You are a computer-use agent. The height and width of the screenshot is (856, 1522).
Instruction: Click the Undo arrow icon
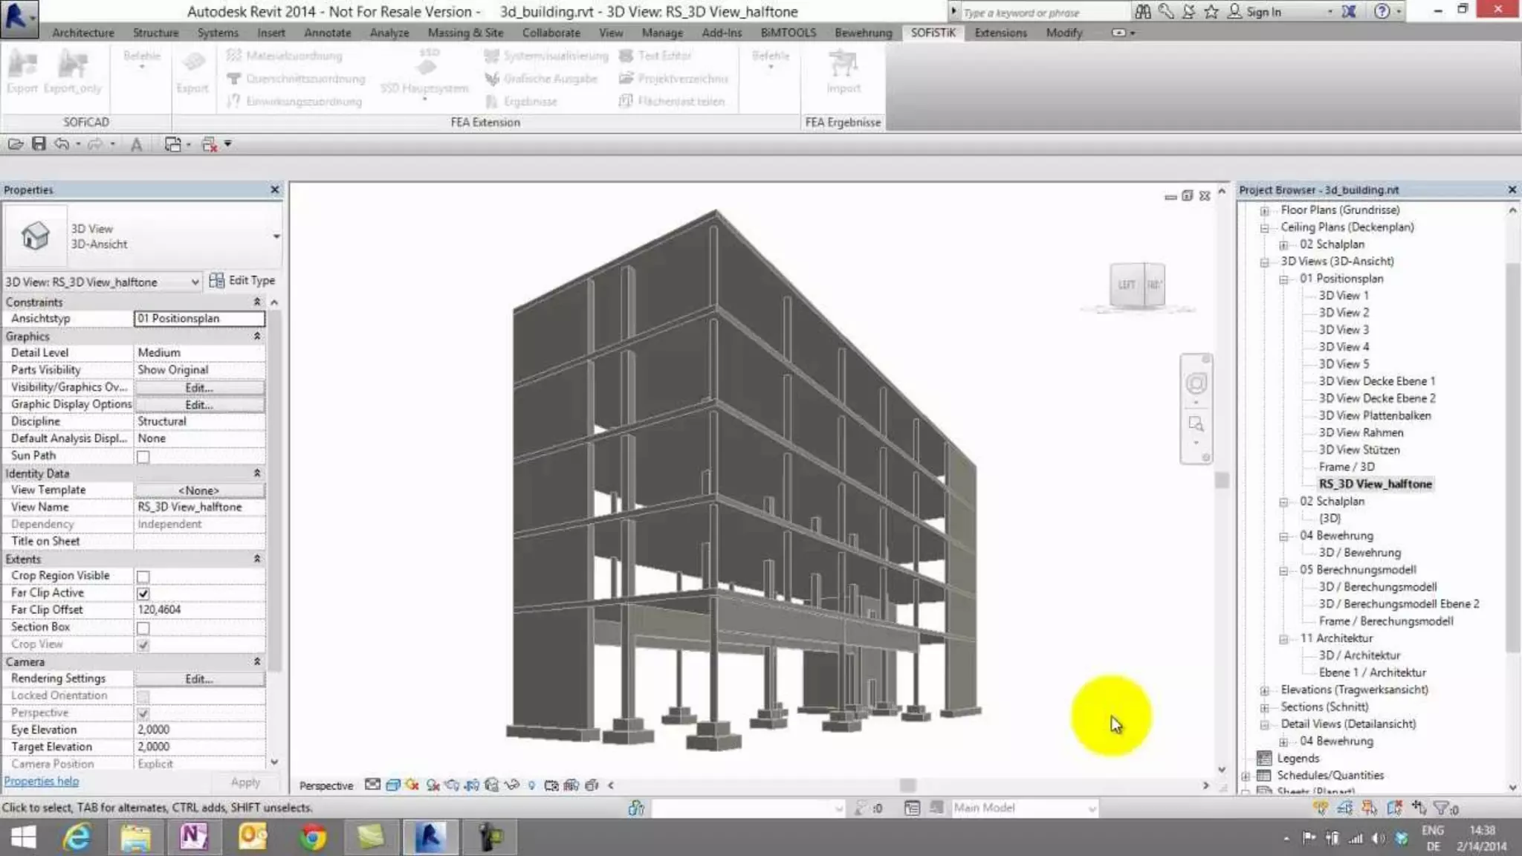(62, 144)
